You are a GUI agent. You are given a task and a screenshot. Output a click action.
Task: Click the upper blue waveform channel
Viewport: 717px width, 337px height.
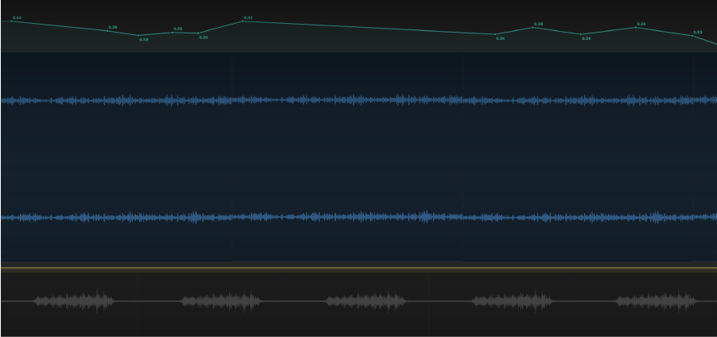(x=358, y=100)
